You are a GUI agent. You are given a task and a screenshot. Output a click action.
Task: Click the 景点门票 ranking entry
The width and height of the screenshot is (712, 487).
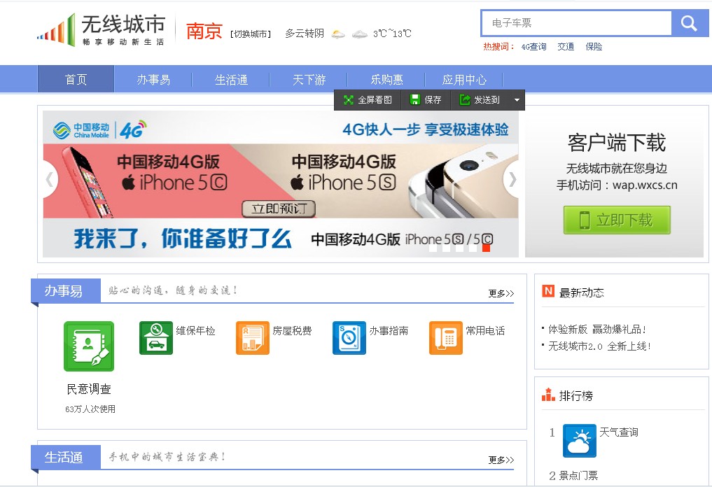pos(578,476)
